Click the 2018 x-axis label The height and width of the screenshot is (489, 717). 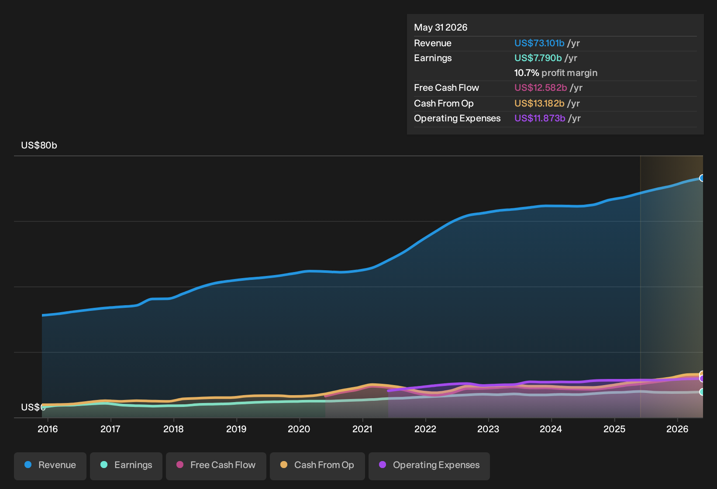click(173, 429)
